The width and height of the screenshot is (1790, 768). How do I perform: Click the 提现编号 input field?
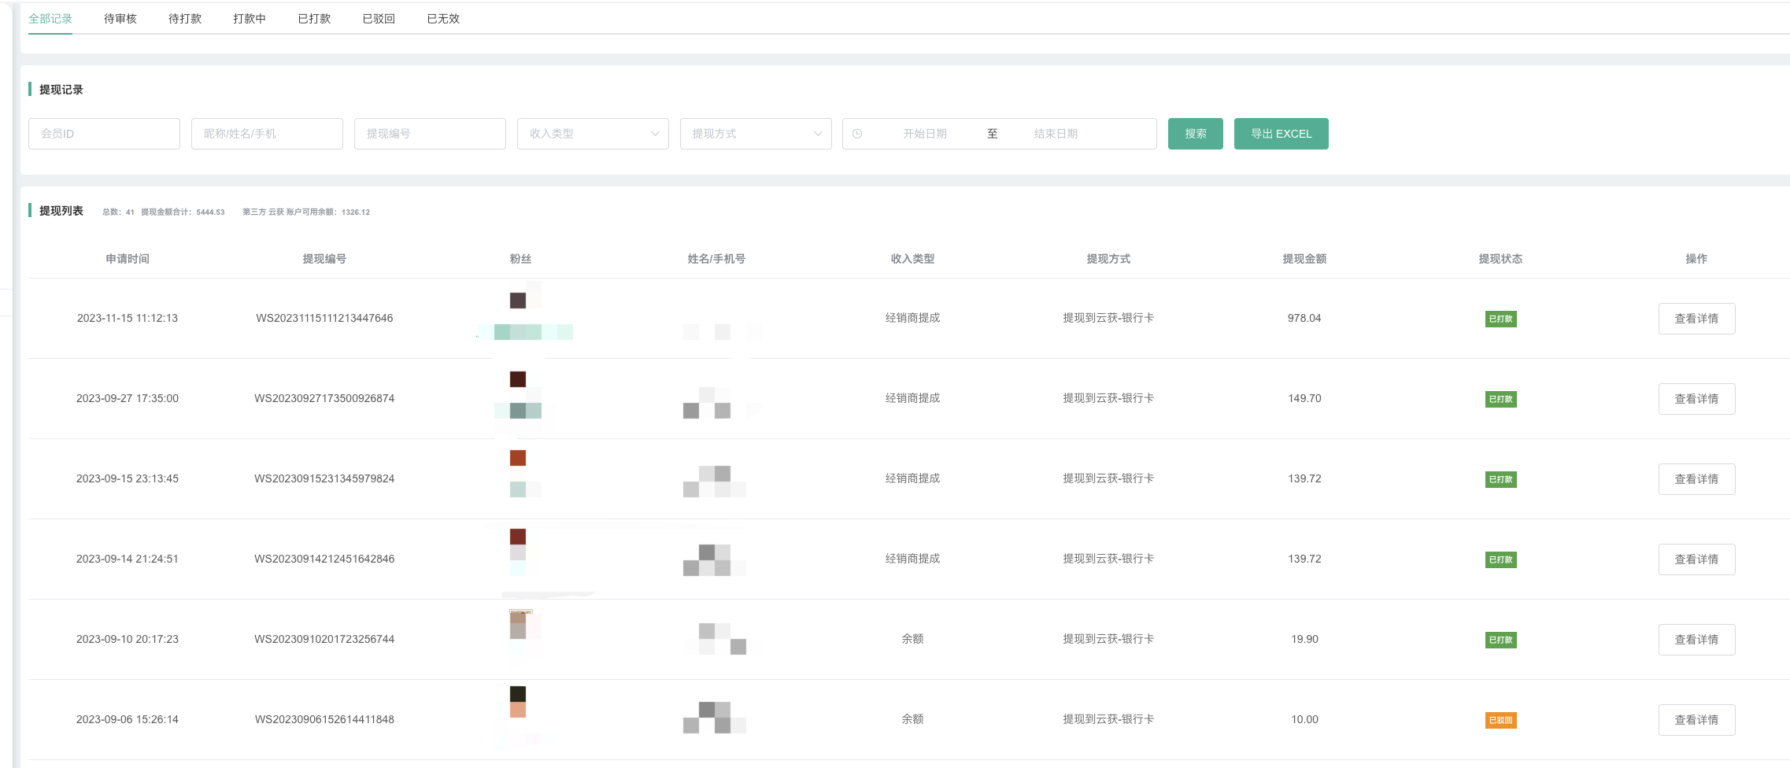(x=430, y=134)
